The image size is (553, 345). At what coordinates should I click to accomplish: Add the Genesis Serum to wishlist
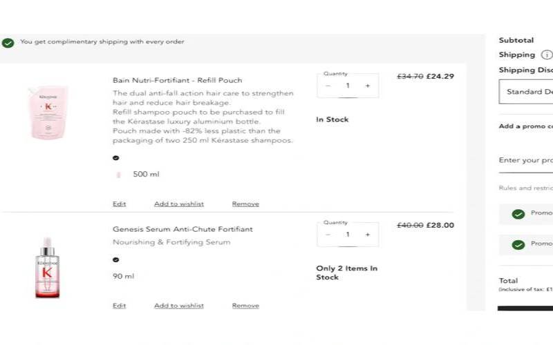click(x=179, y=306)
